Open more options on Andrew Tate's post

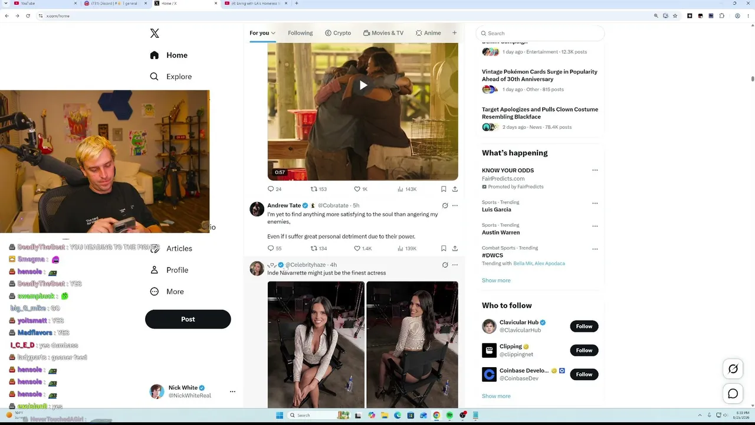pos(455,205)
